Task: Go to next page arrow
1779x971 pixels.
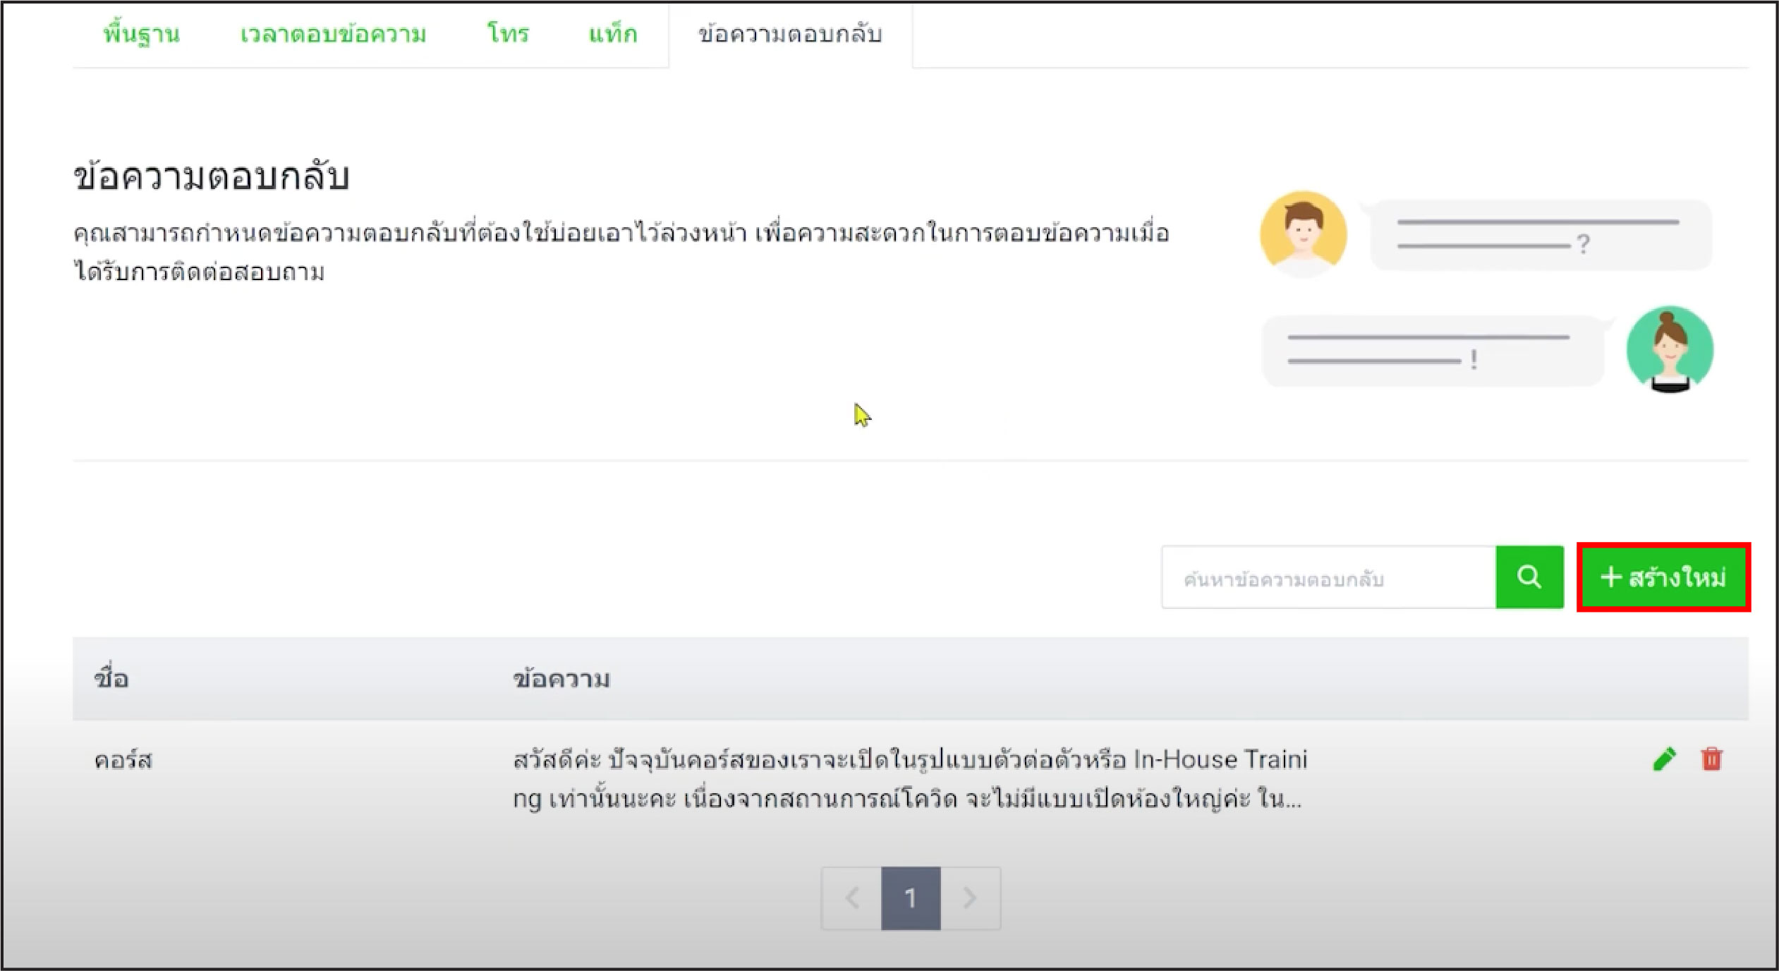Action: 971,898
